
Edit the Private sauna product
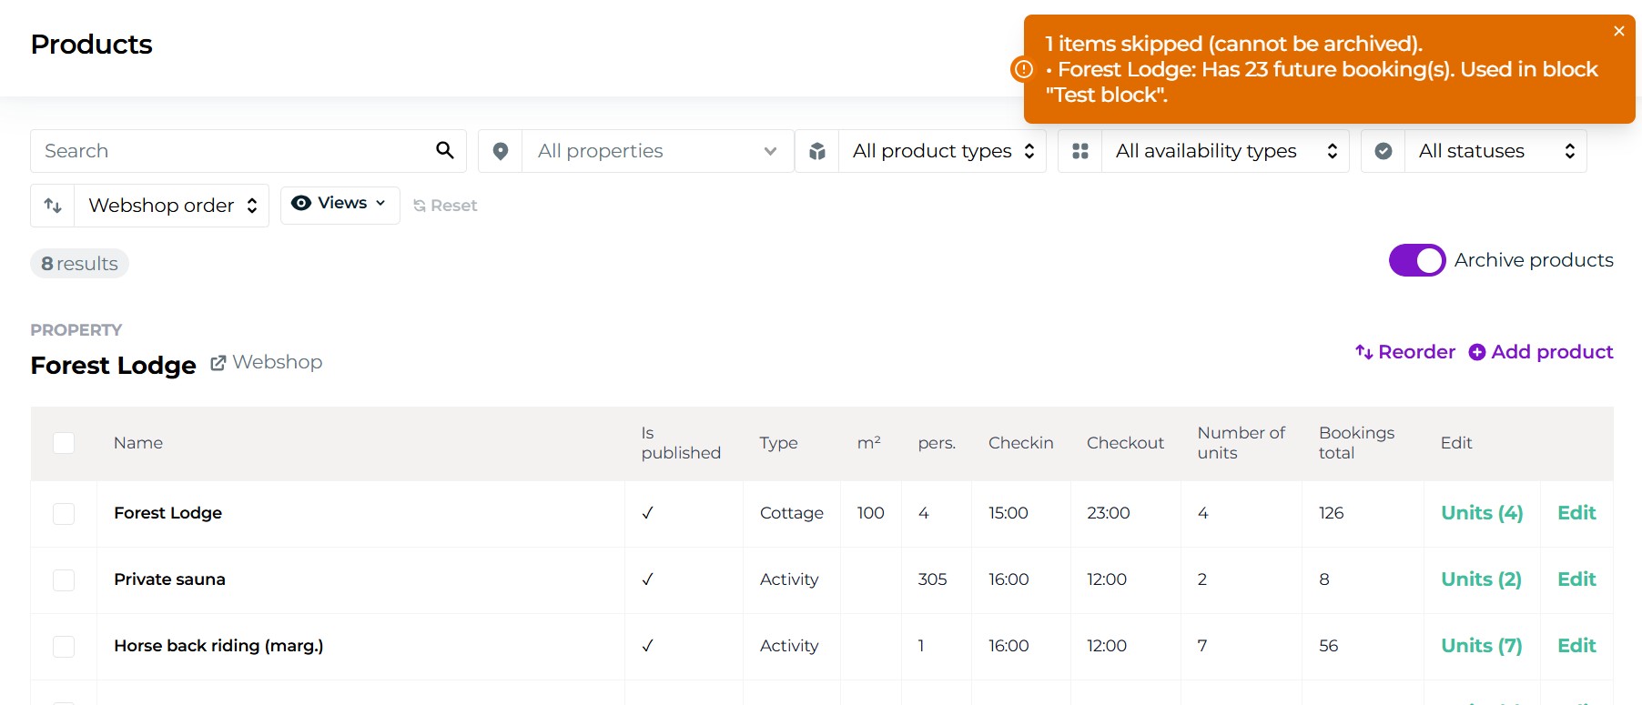(x=1576, y=579)
